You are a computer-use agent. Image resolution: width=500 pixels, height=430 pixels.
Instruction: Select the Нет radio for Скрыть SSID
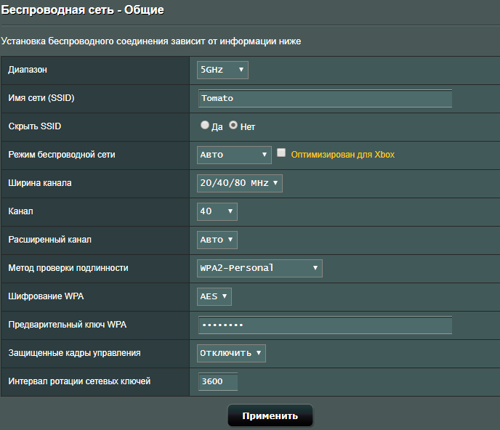click(233, 126)
